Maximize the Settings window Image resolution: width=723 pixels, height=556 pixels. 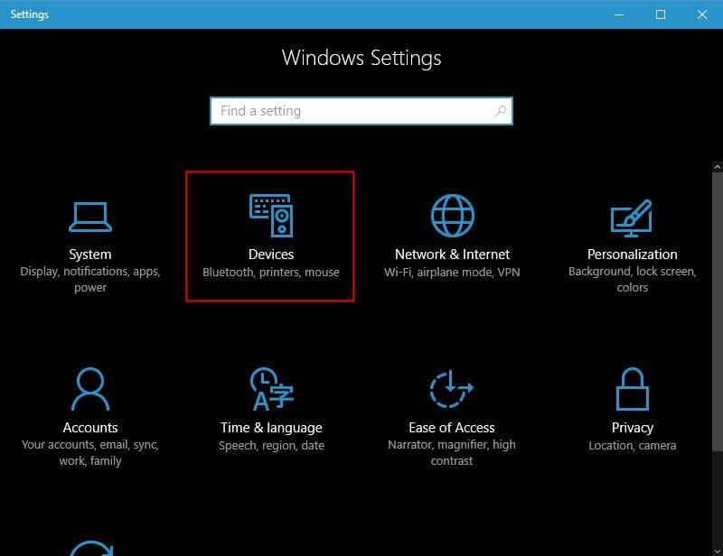pyautogui.click(x=661, y=14)
